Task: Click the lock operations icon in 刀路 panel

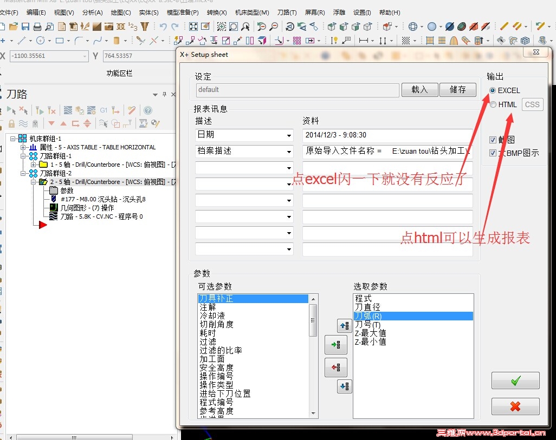Action: pyautogui.click(x=11, y=124)
